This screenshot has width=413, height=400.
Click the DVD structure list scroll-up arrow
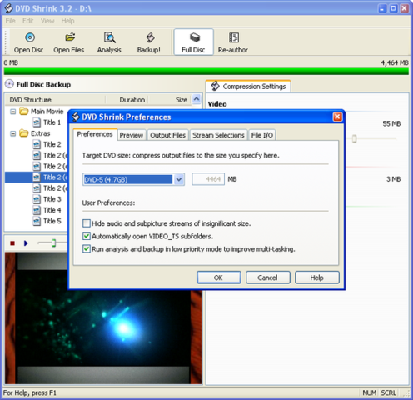(x=197, y=99)
